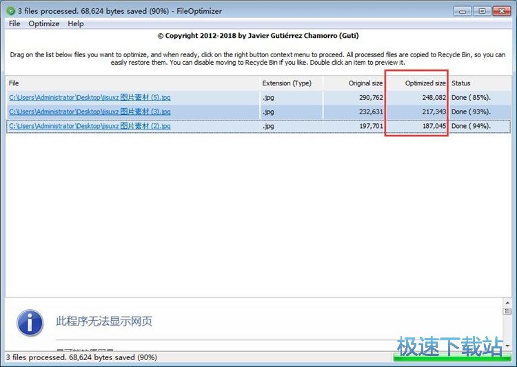Viewport: 517px width, 367px height.
Task: Click scrollbar thumb of bottom web panel
Action: coord(507,311)
